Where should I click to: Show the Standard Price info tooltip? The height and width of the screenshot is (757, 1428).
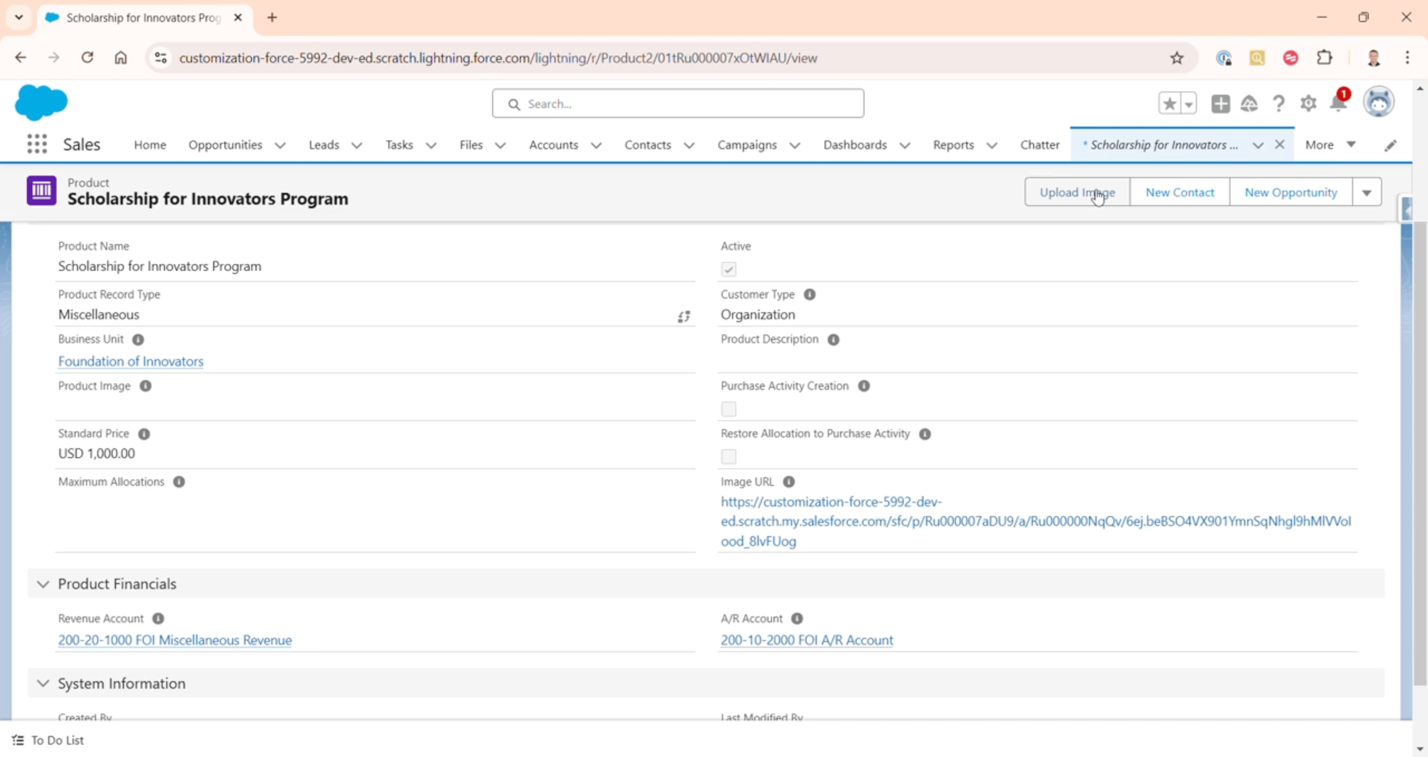(144, 433)
